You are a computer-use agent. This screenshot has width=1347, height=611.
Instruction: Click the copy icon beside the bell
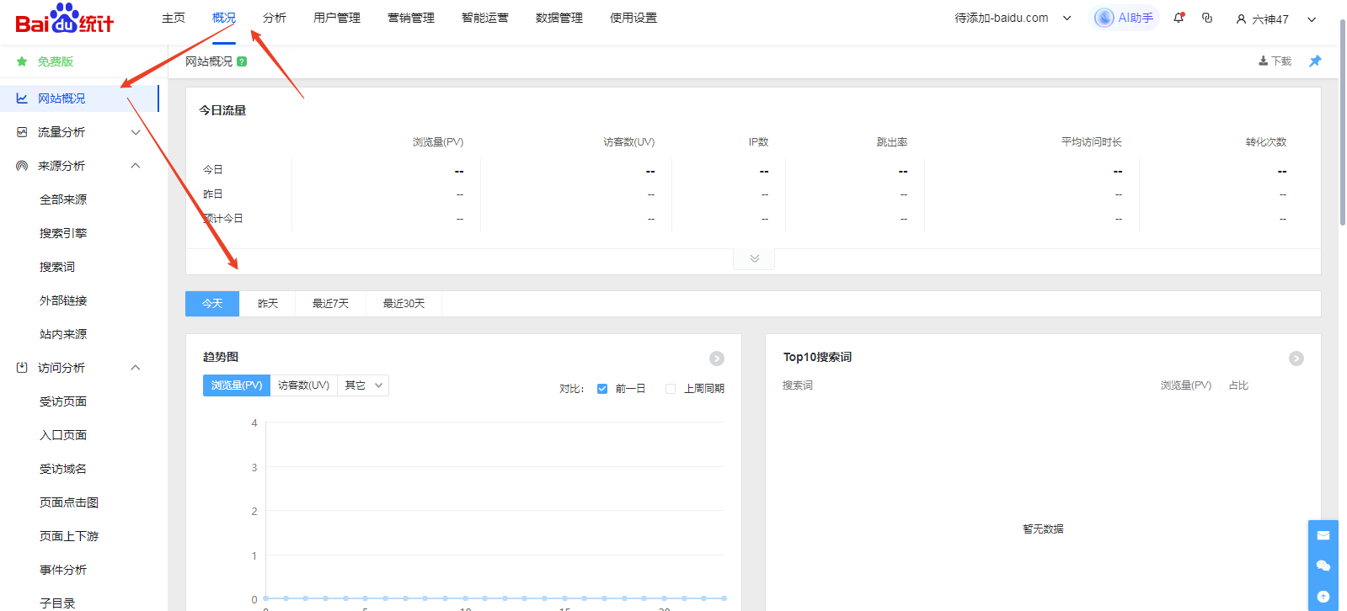tap(1207, 18)
